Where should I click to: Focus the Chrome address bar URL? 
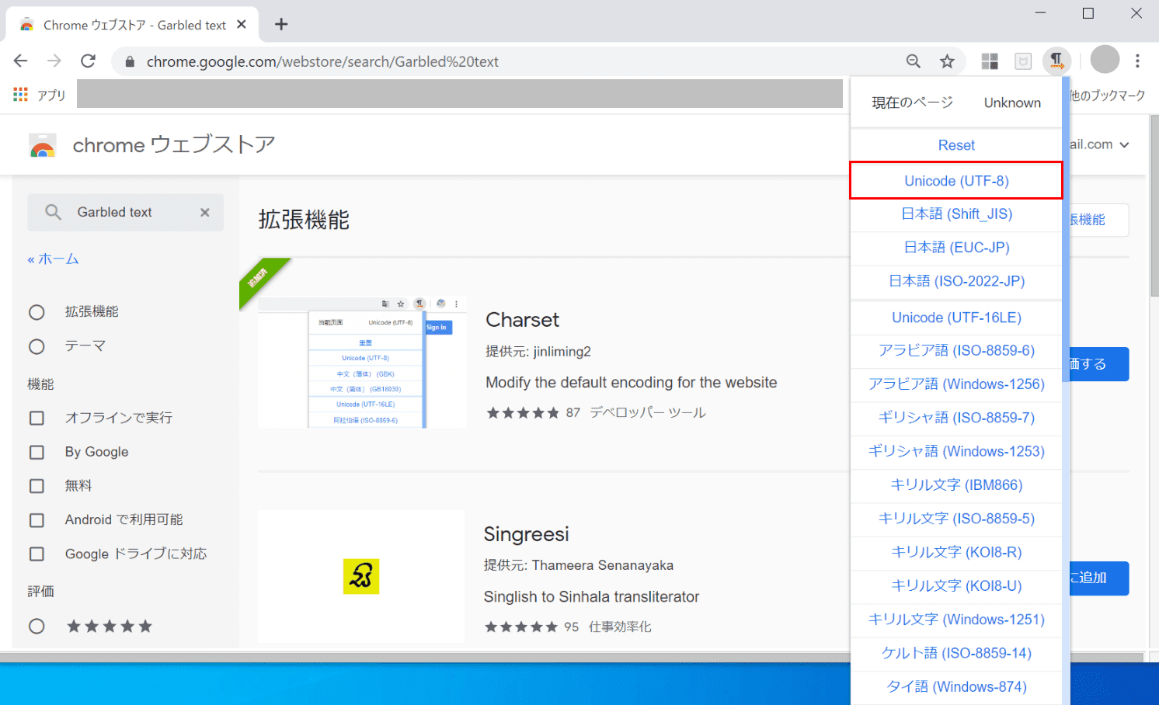pyautogui.click(x=322, y=61)
